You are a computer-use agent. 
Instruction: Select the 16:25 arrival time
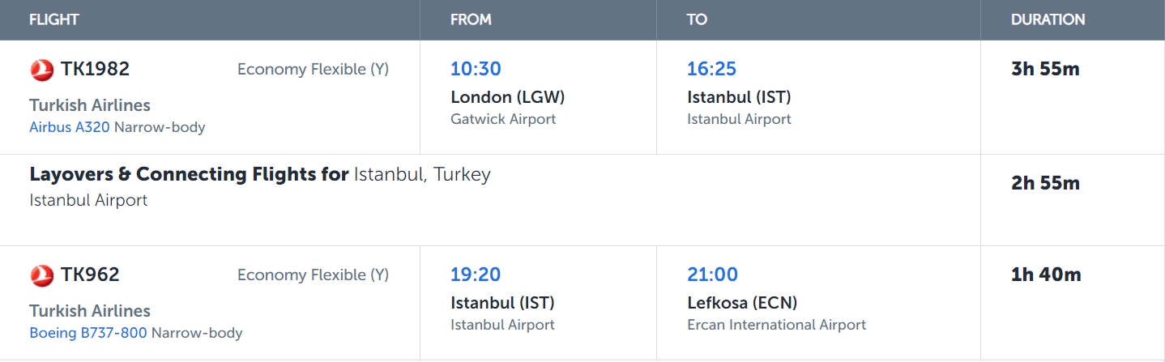point(711,70)
